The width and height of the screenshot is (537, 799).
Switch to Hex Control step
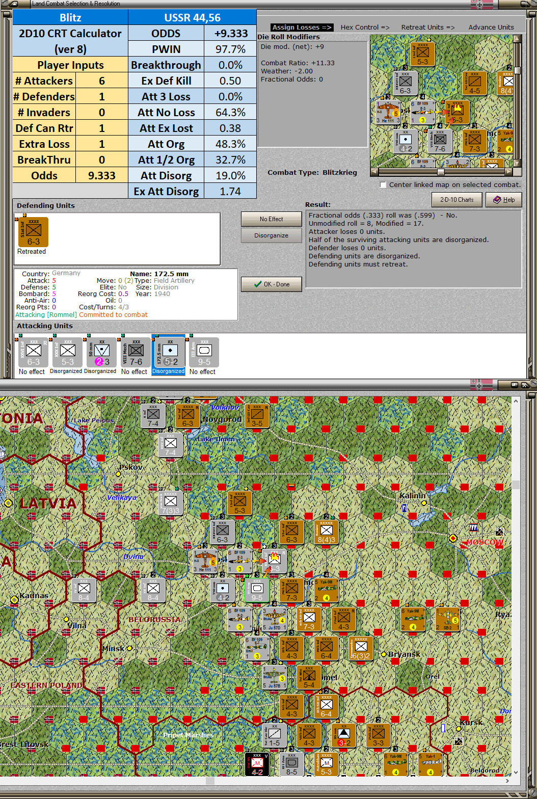pyautogui.click(x=365, y=27)
